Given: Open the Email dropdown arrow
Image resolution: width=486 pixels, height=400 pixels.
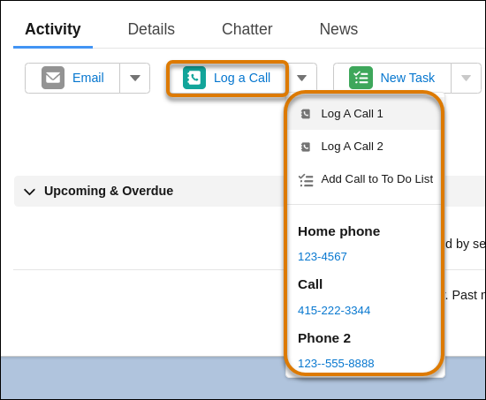Looking at the screenshot, I should click(x=135, y=78).
